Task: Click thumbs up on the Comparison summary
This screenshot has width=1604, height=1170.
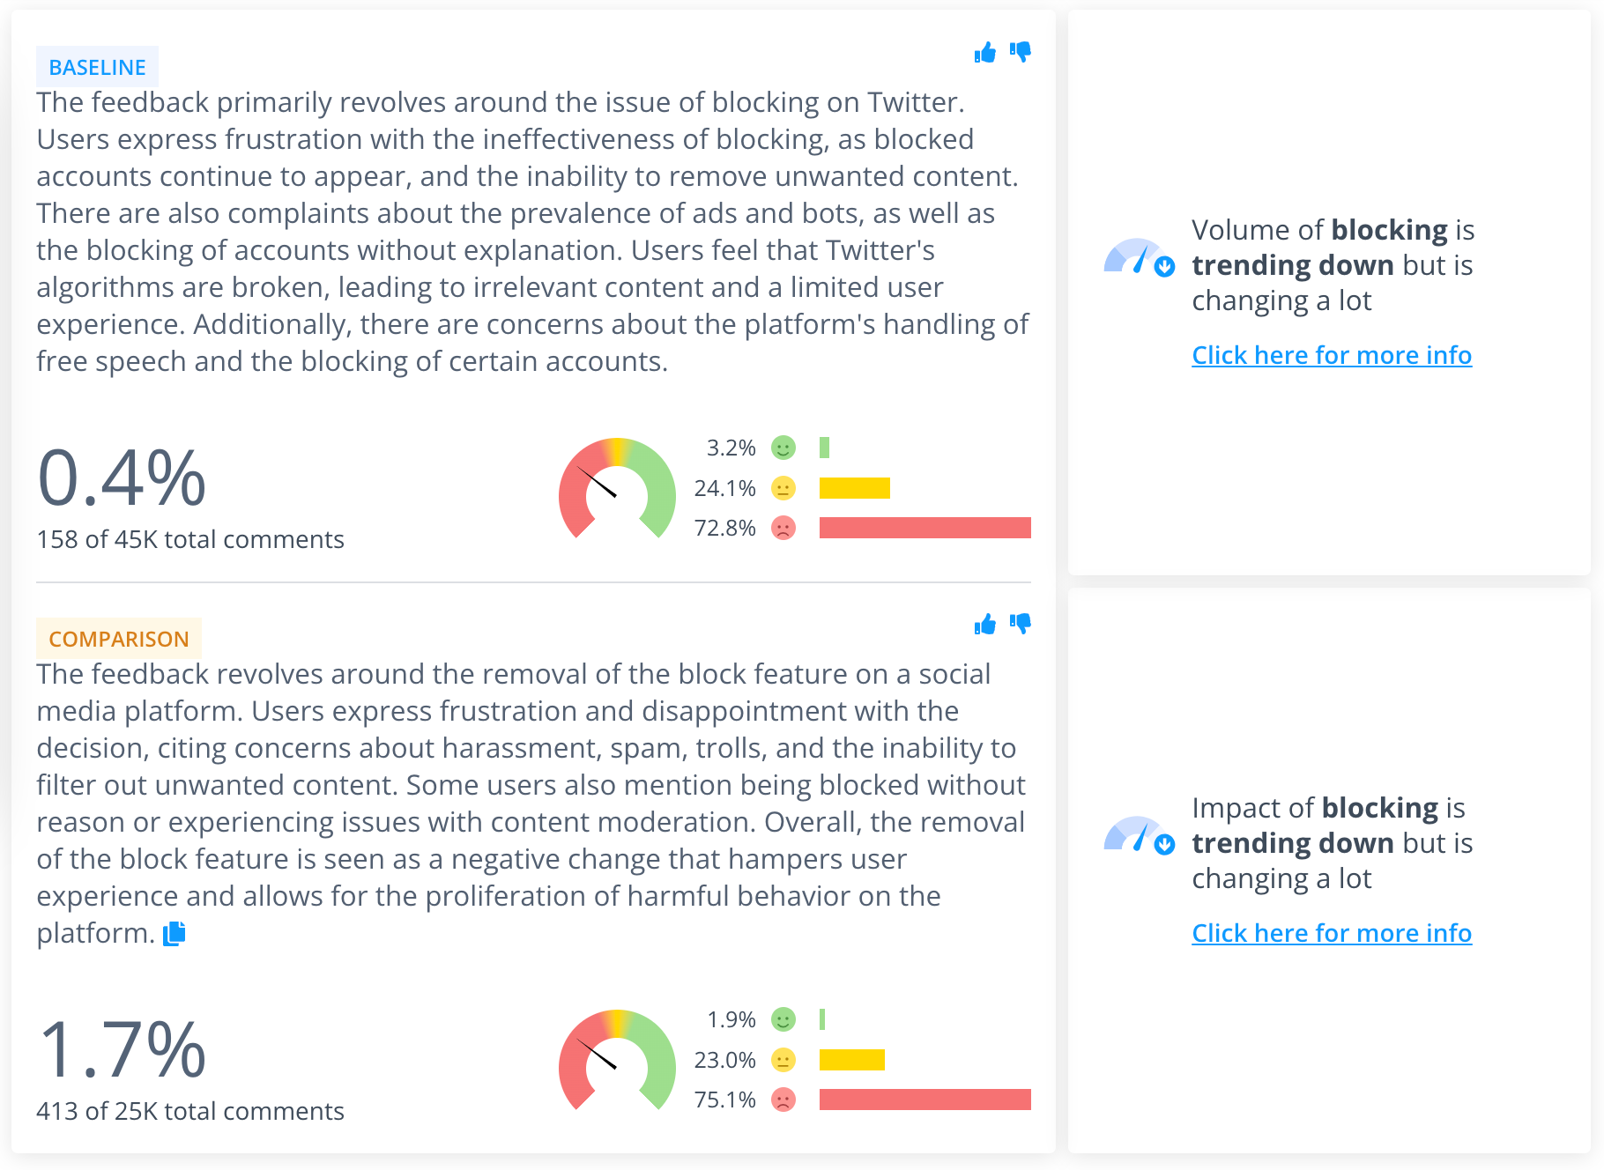Action: 984,625
